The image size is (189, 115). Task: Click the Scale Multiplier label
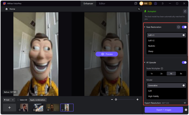tap(153, 68)
